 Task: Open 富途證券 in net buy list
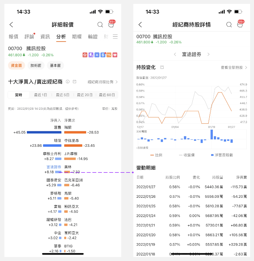(x=54, y=167)
